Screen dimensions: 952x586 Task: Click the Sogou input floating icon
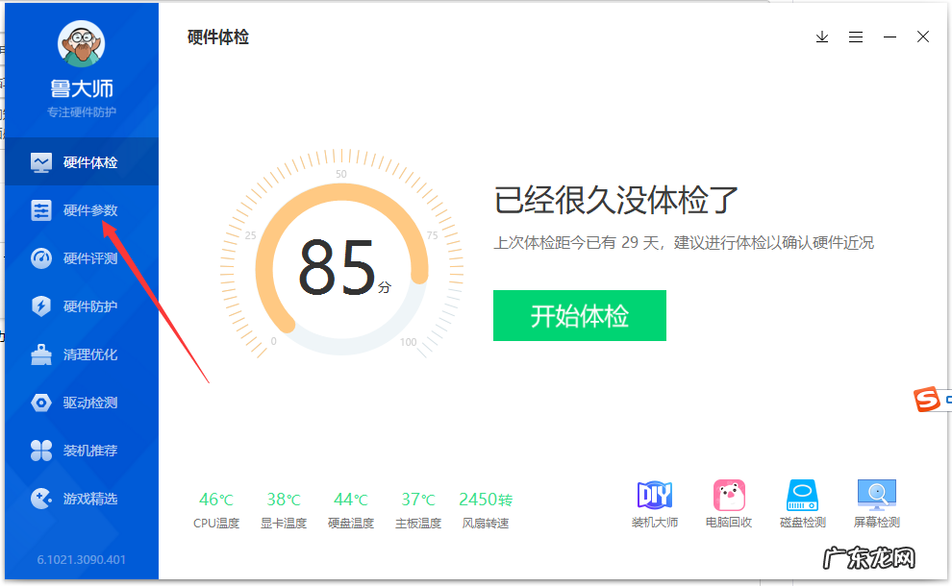point(931,399)
